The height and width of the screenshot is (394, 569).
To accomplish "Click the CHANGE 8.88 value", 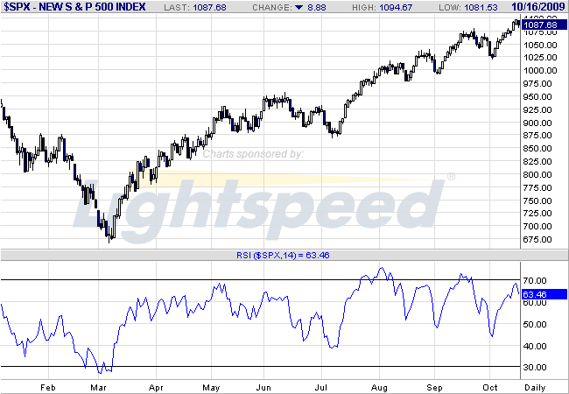I will pyautogui.click(x=289, y=8).
